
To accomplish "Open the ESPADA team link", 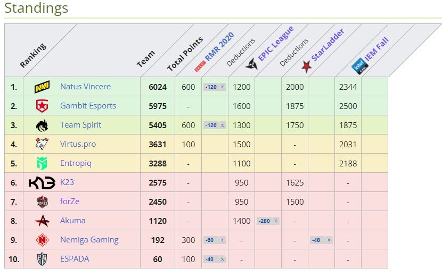I will 75,259.
